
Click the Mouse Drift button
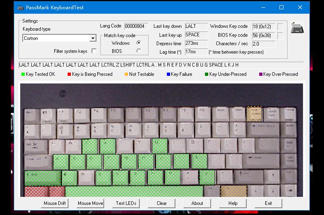(55, 203)
